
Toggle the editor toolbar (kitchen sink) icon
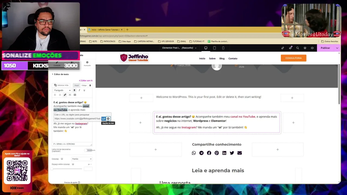tap(75, 95)
